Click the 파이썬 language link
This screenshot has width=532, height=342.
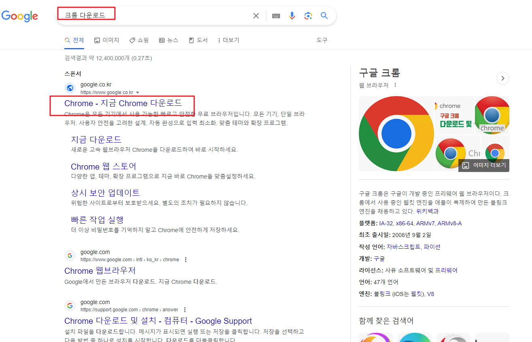432,247
